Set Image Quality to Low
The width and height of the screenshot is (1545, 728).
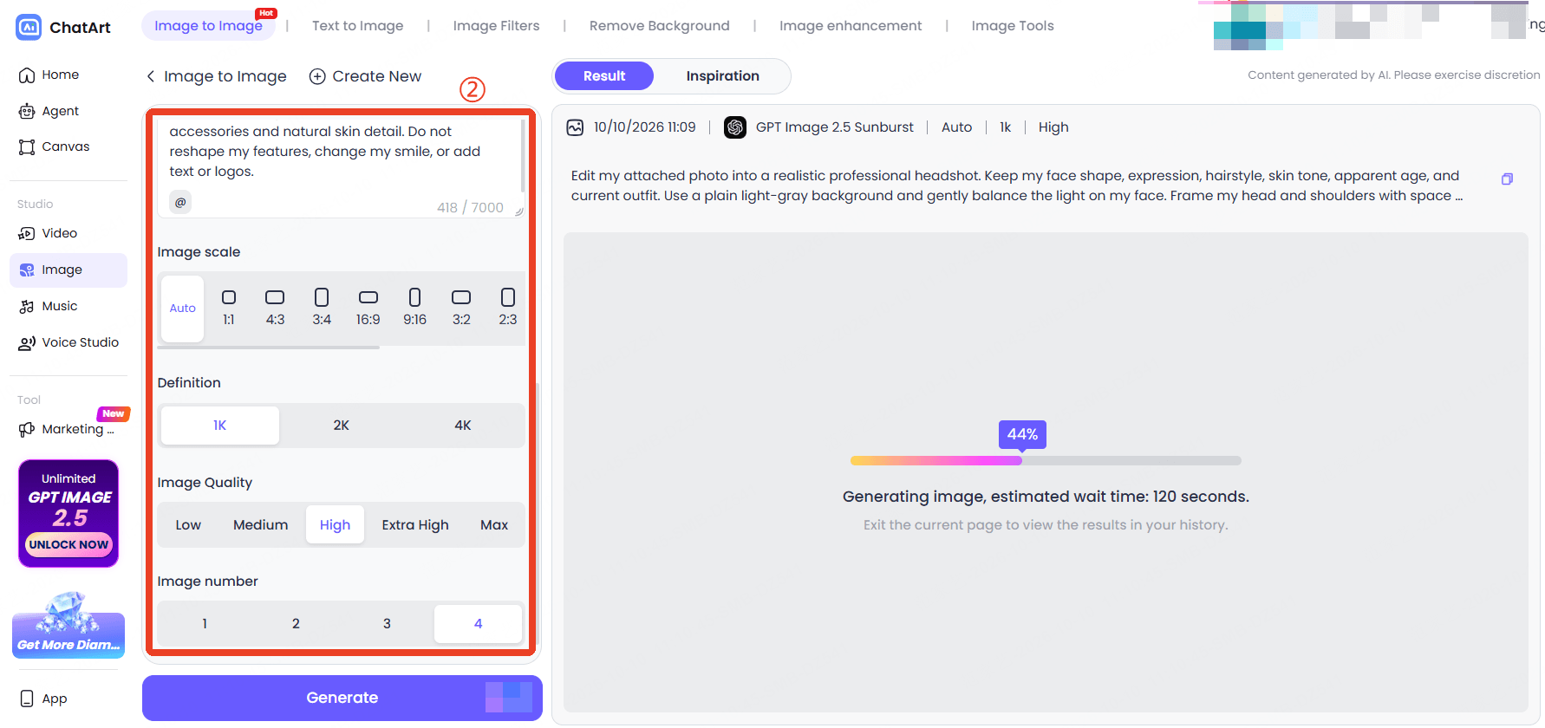[x=188, y=525]
